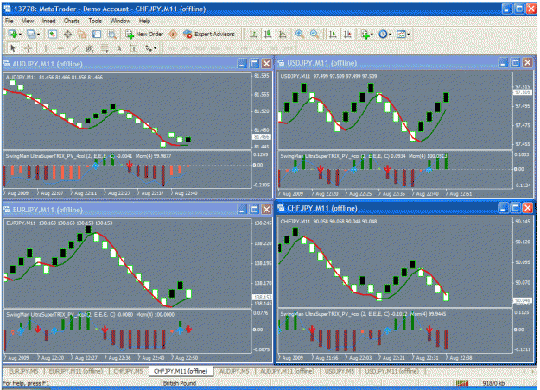Open the Periods dropdown arrow
The width and height of the screenshot is (540, 390).
(390, 34)
